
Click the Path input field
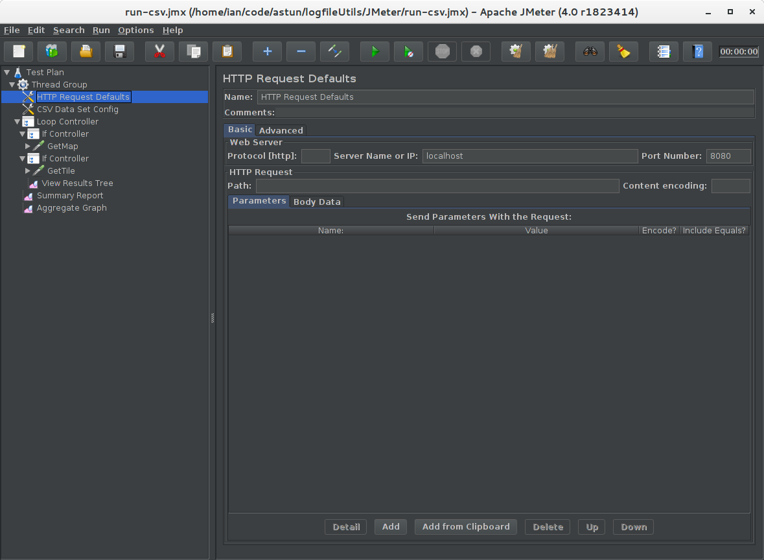[x=437, y=185]
